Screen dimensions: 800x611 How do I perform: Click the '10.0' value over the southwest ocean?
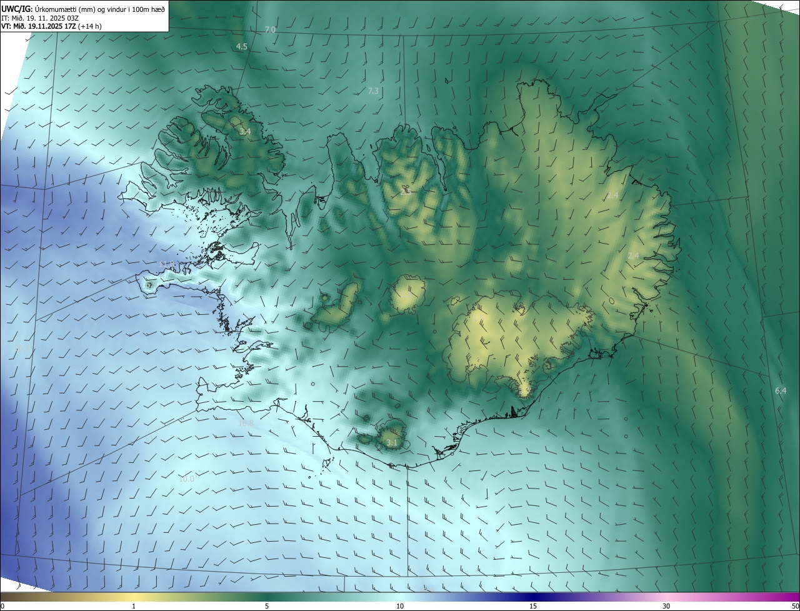(186, 479)
